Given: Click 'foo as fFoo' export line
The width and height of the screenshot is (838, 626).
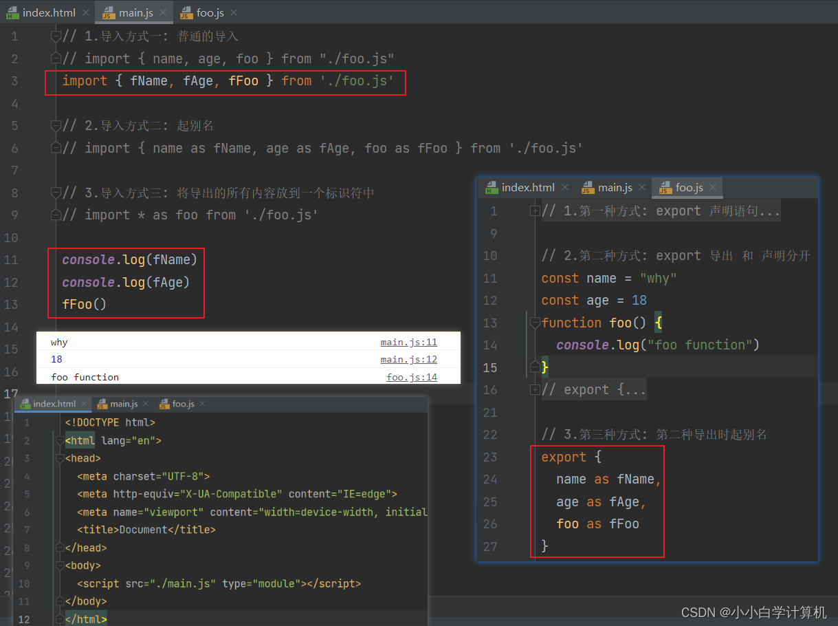Looking at the screenshot, I should pos(598,524).
